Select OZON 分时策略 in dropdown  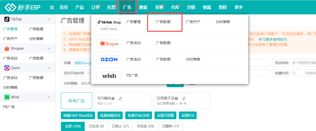point(193,59)
